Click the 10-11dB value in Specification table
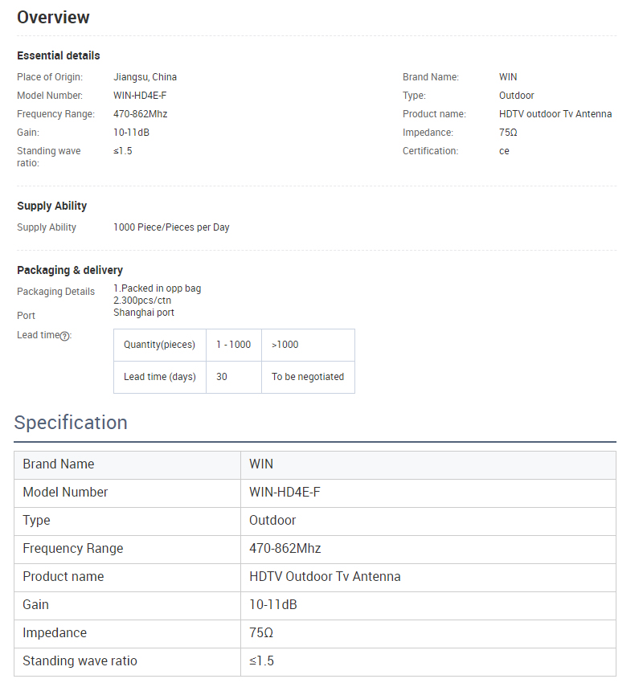 coord(272,605)
